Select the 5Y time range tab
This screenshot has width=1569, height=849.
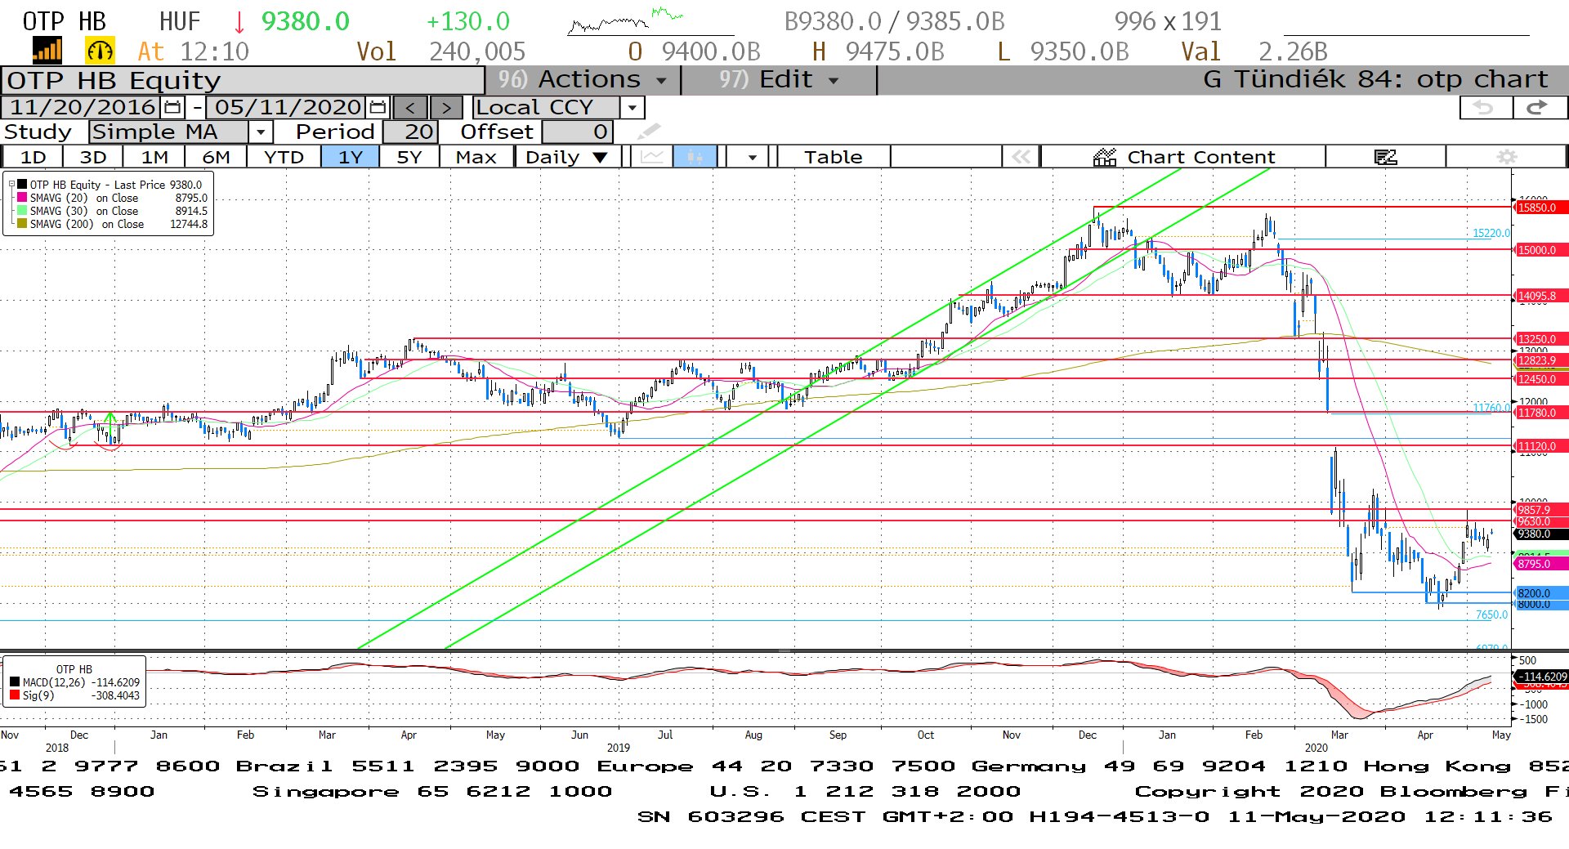(409, 157)
